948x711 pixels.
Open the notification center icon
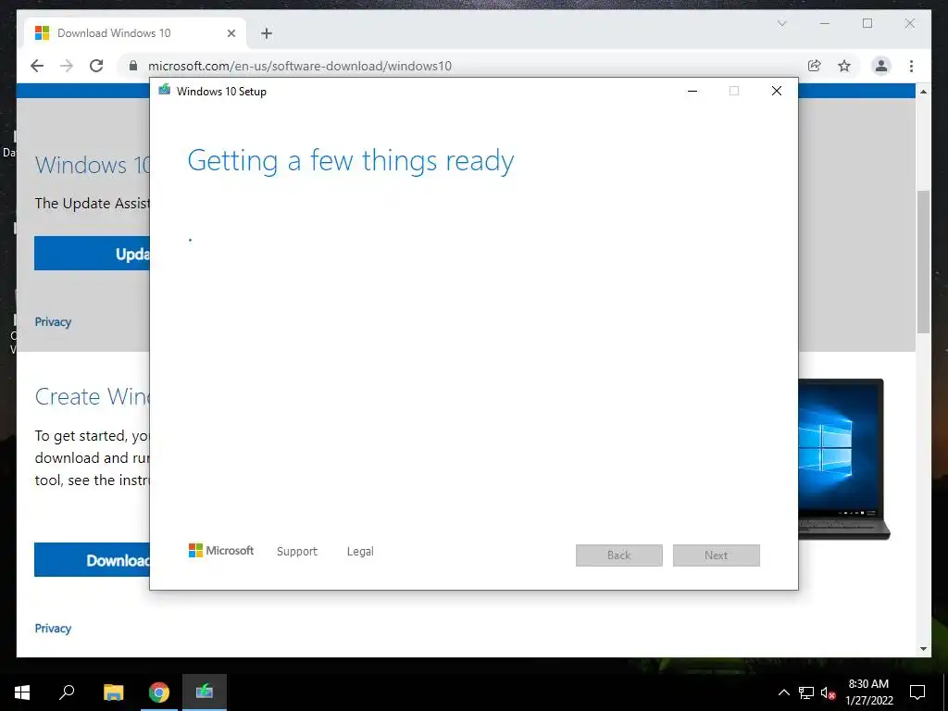click(917, 692)
